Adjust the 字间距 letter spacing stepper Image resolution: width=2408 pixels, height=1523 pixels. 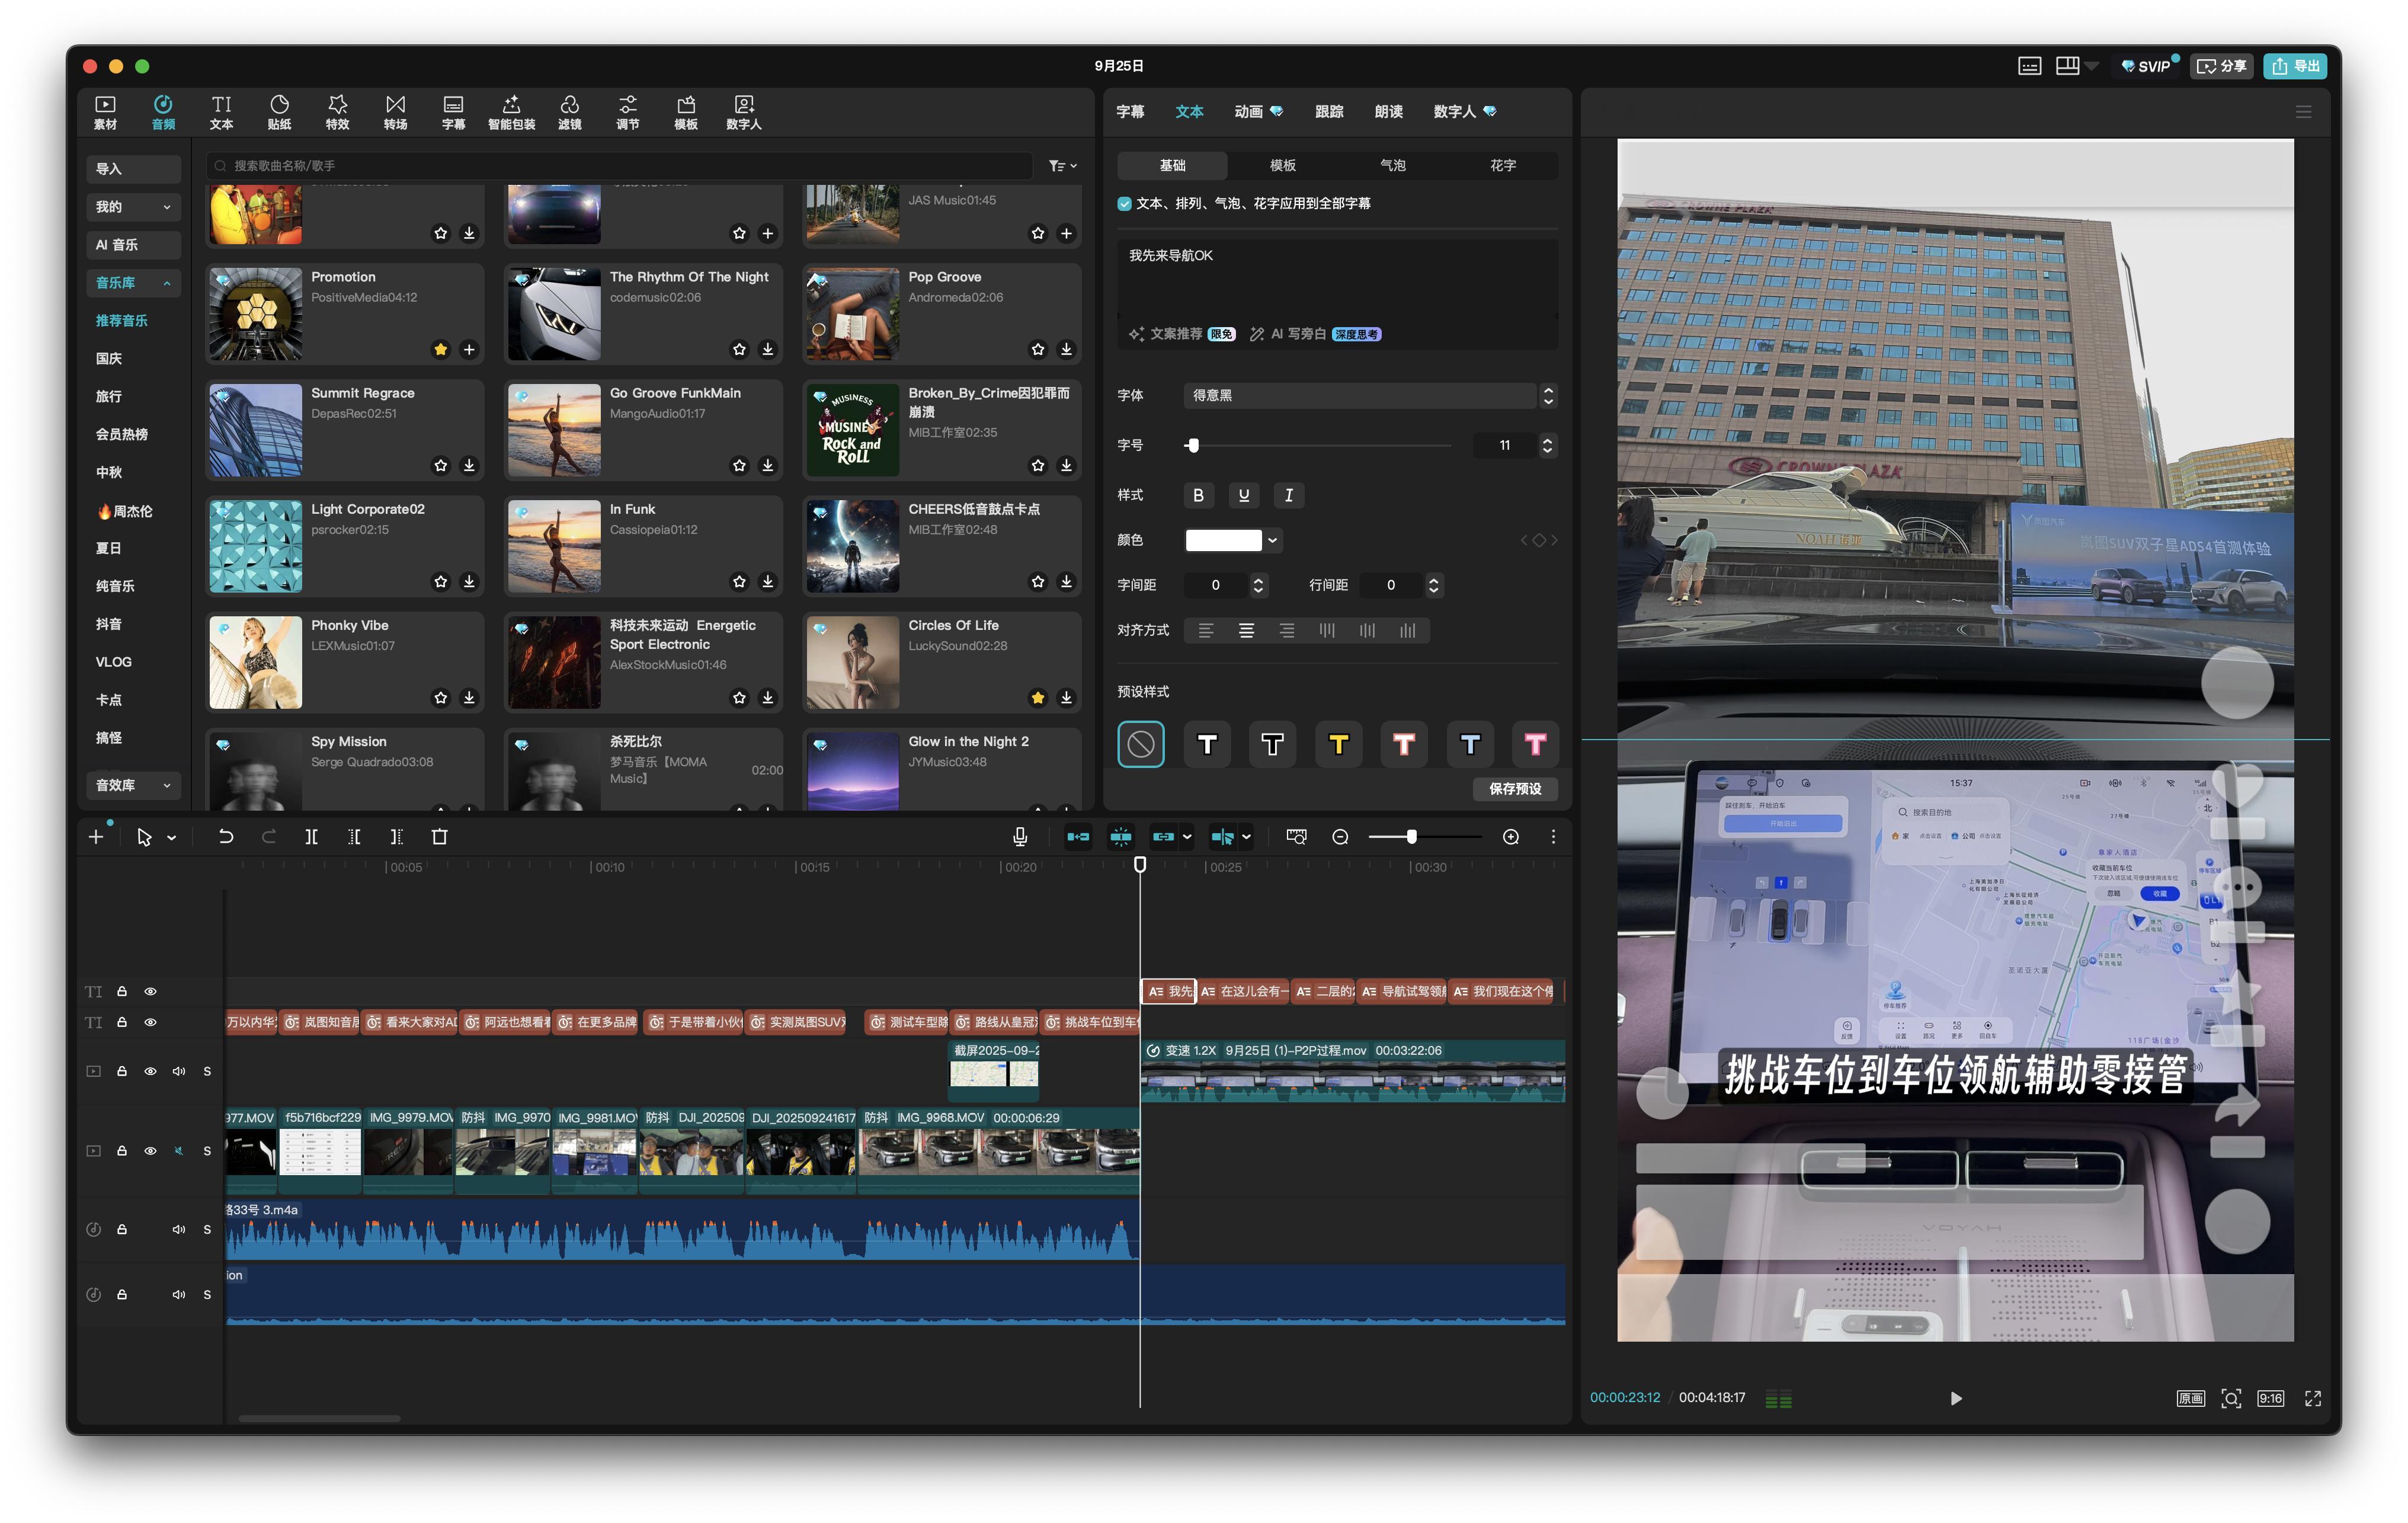(1258, 585)
